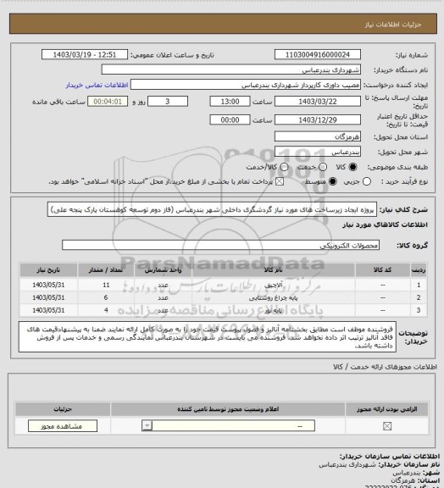Select the کالا radio button
This screenshot has width=444, height=488.
point(352,167)
